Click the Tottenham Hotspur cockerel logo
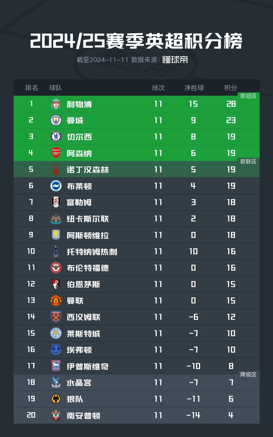This screenshot has height=437, width=273. tap(56, 252)
